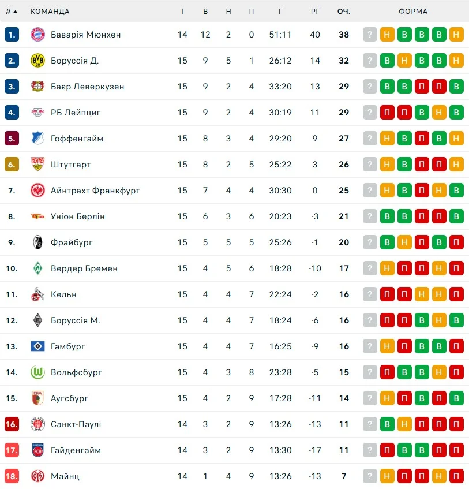Sort standings by ОЧ. points column

[344, 12]
